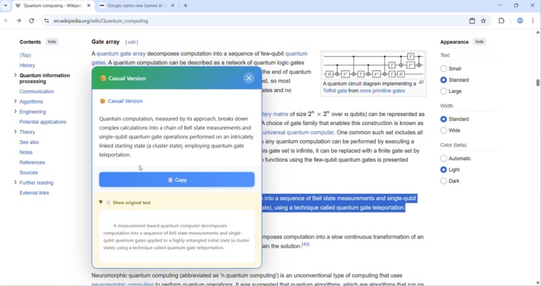Edit the Gate array section
541x286 pixels.
point(132,42)
